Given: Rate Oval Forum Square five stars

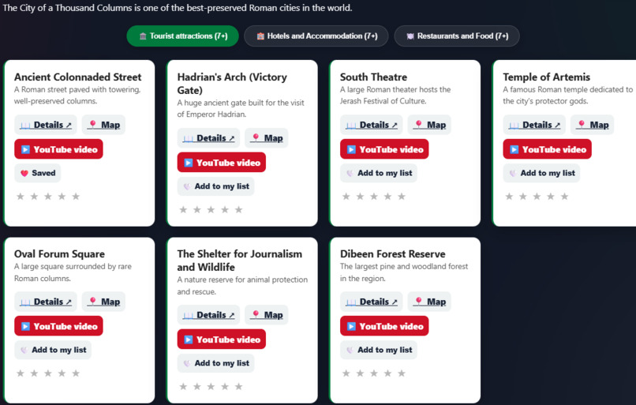Looking at the screenshot, I should click(76, 373).
